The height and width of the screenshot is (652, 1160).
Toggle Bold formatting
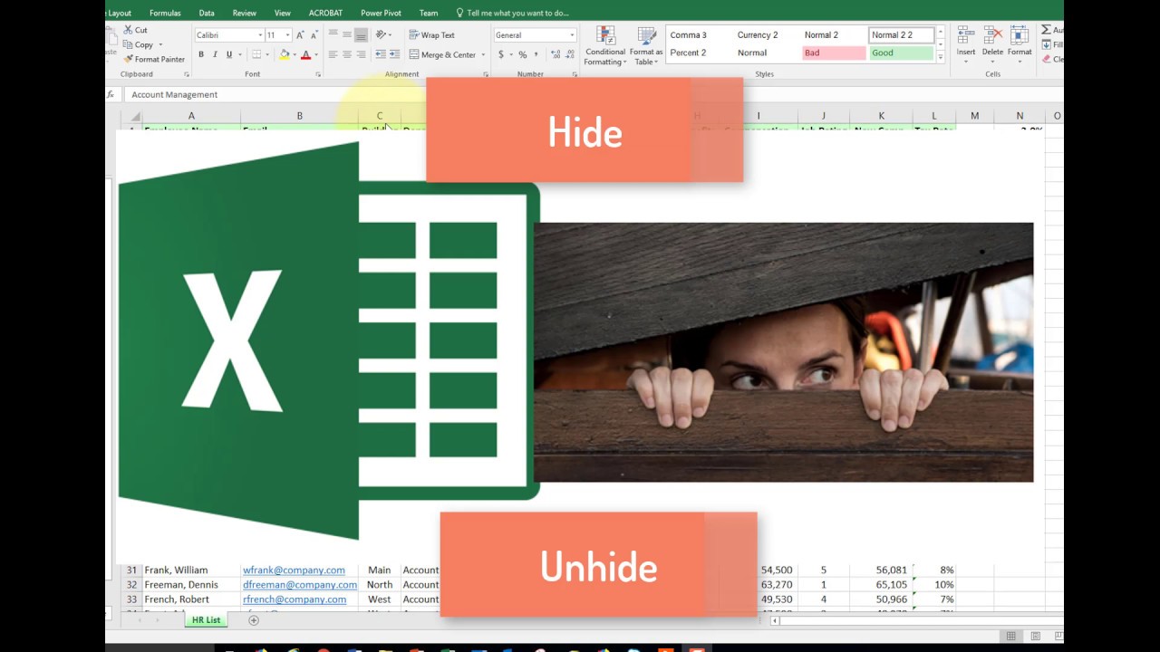(x=201, y=54)
